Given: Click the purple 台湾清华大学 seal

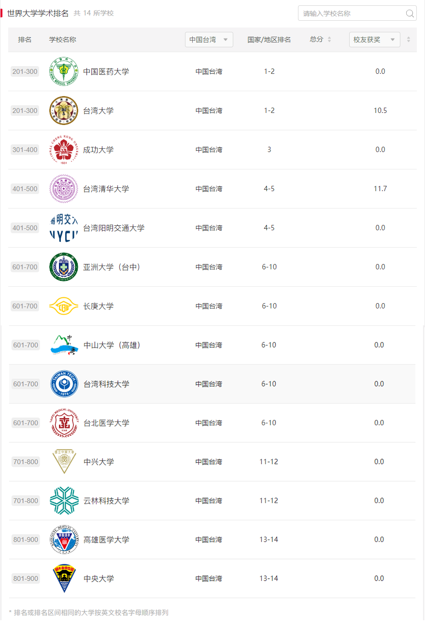Looking at the screenshot, I should [x=64, y=189].
